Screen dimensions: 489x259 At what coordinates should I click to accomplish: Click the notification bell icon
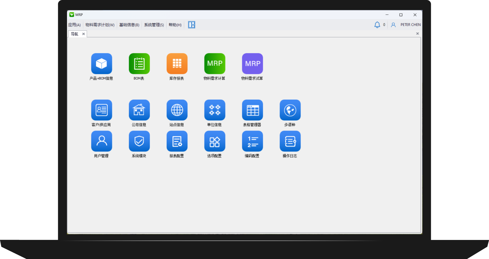377,25
